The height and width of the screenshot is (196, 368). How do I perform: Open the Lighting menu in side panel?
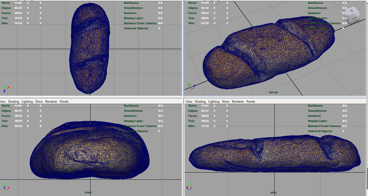(x=214, y=102)
